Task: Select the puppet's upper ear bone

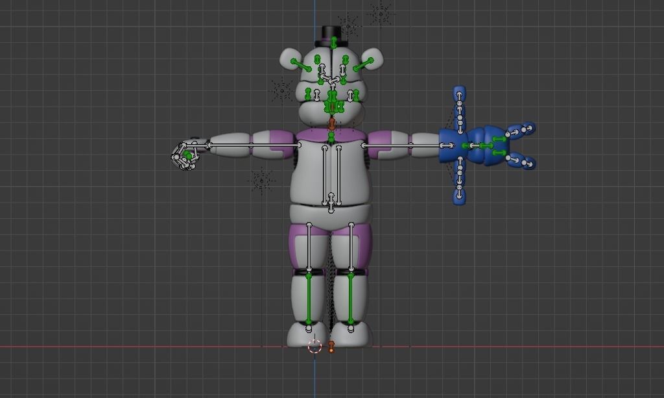Action: click(x=519, y=131)
